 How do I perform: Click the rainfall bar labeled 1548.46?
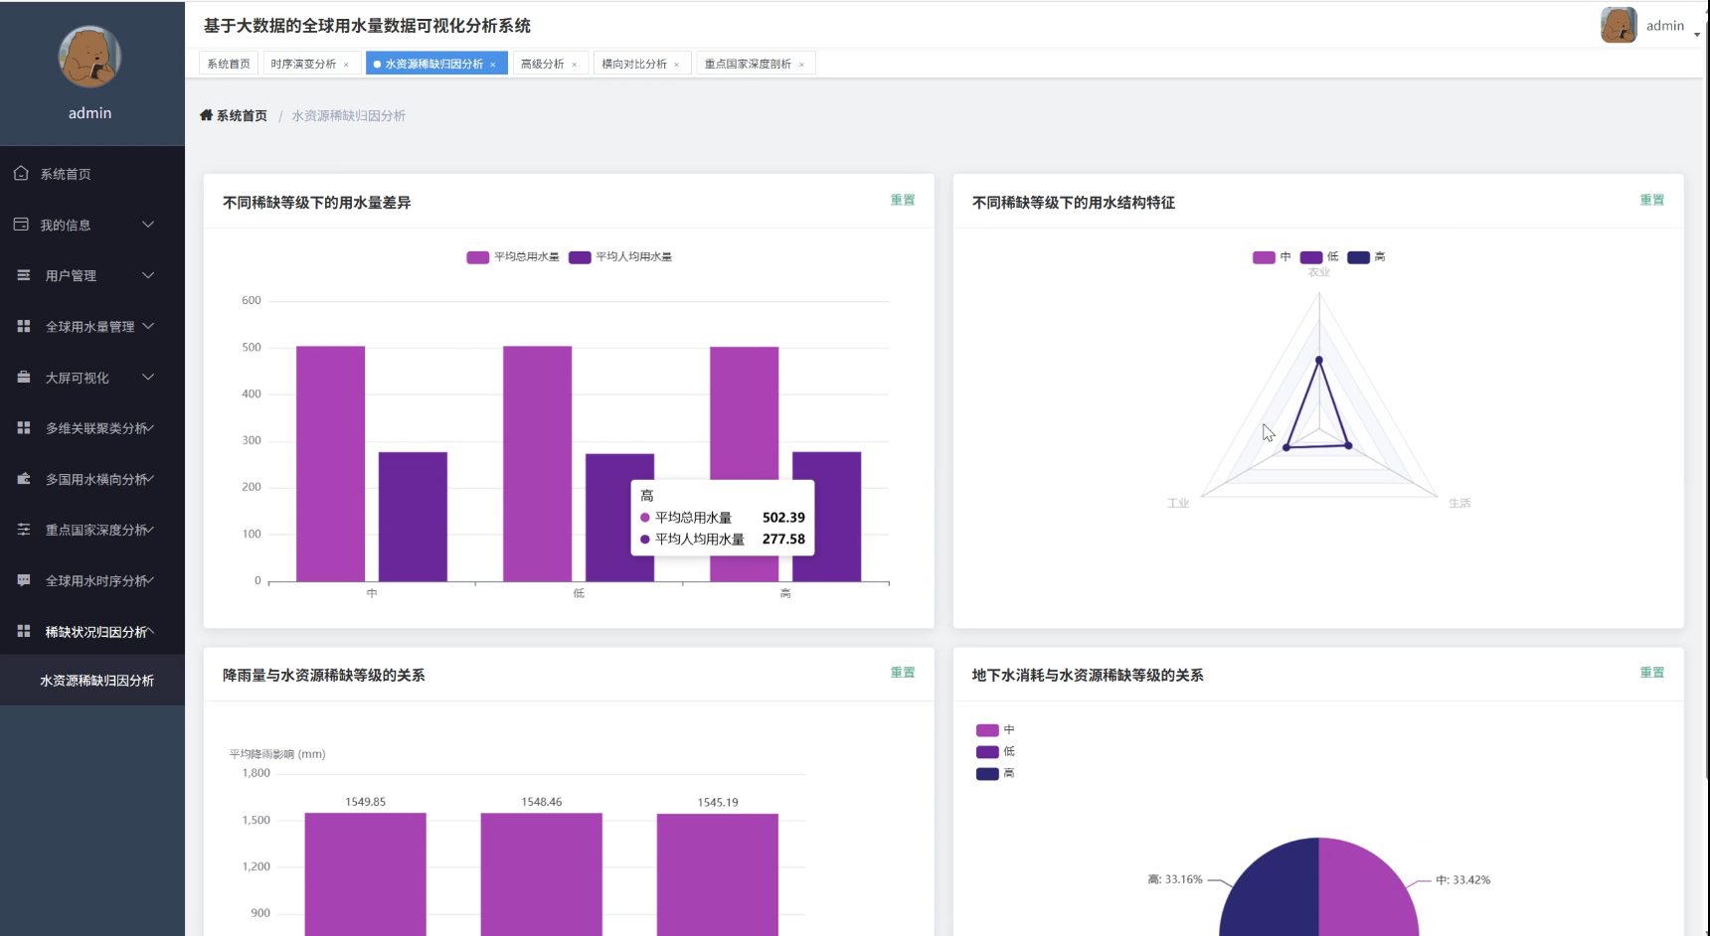point(542,874)
